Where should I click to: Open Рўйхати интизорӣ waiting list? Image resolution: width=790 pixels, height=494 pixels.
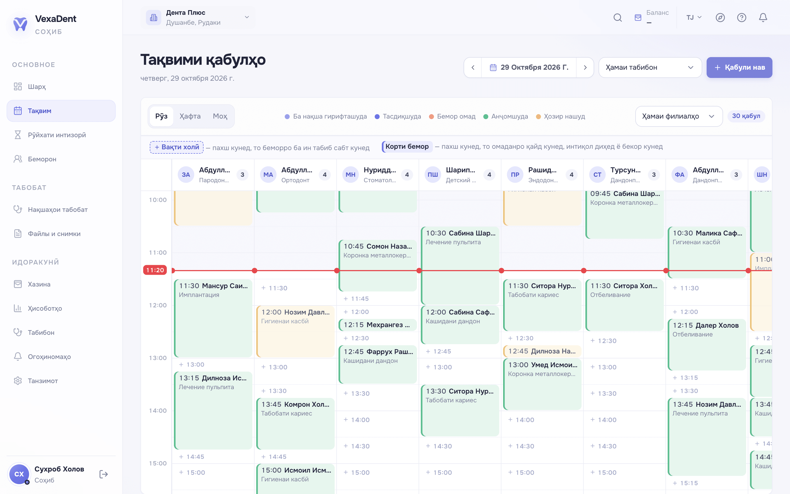tap(61, 135)
